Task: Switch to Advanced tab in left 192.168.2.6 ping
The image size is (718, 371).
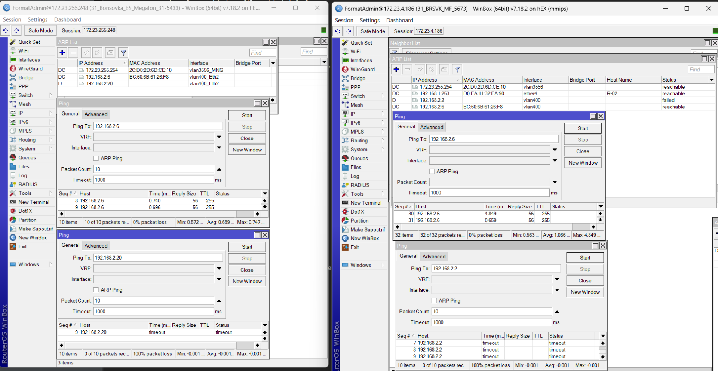Action: (96, 114)
